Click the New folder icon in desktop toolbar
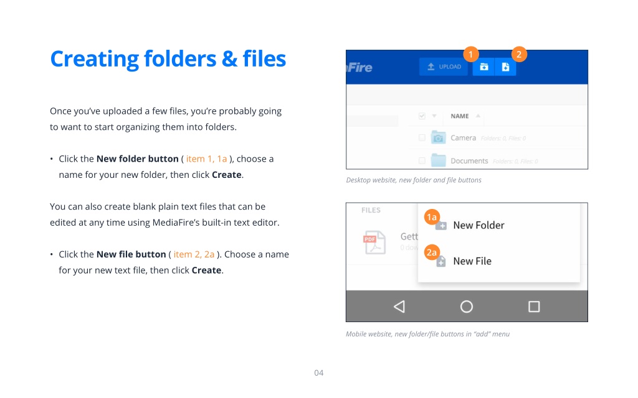The width and height of the screenshot is (638, 398). (x=483, y=67)
